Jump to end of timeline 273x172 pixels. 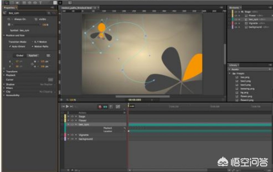pyautogui.click(x=72, y=106)
